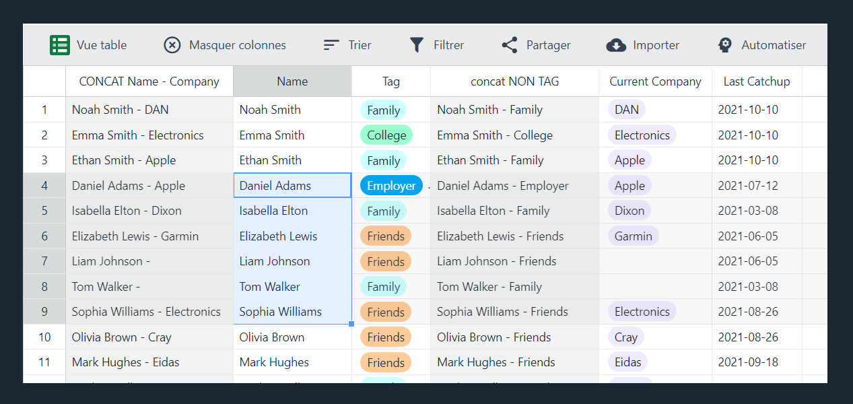The image size is (853, 404).
Task: Click the green table view icon
Action: 60,45
